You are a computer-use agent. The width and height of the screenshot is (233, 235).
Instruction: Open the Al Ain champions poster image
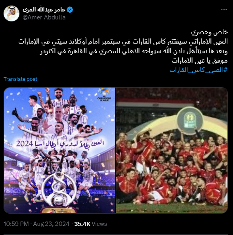pyautogui.click(x=59, y=150)
